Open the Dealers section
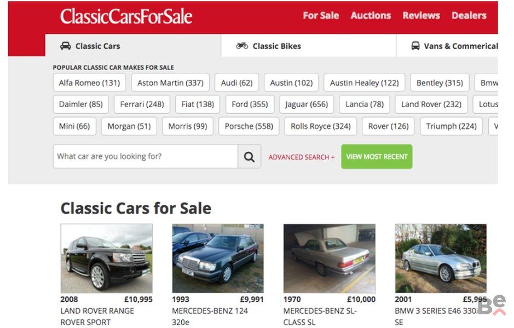514x328 pixels. click(469, 15)
